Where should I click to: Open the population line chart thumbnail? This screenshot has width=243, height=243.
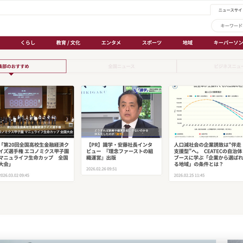206,112
